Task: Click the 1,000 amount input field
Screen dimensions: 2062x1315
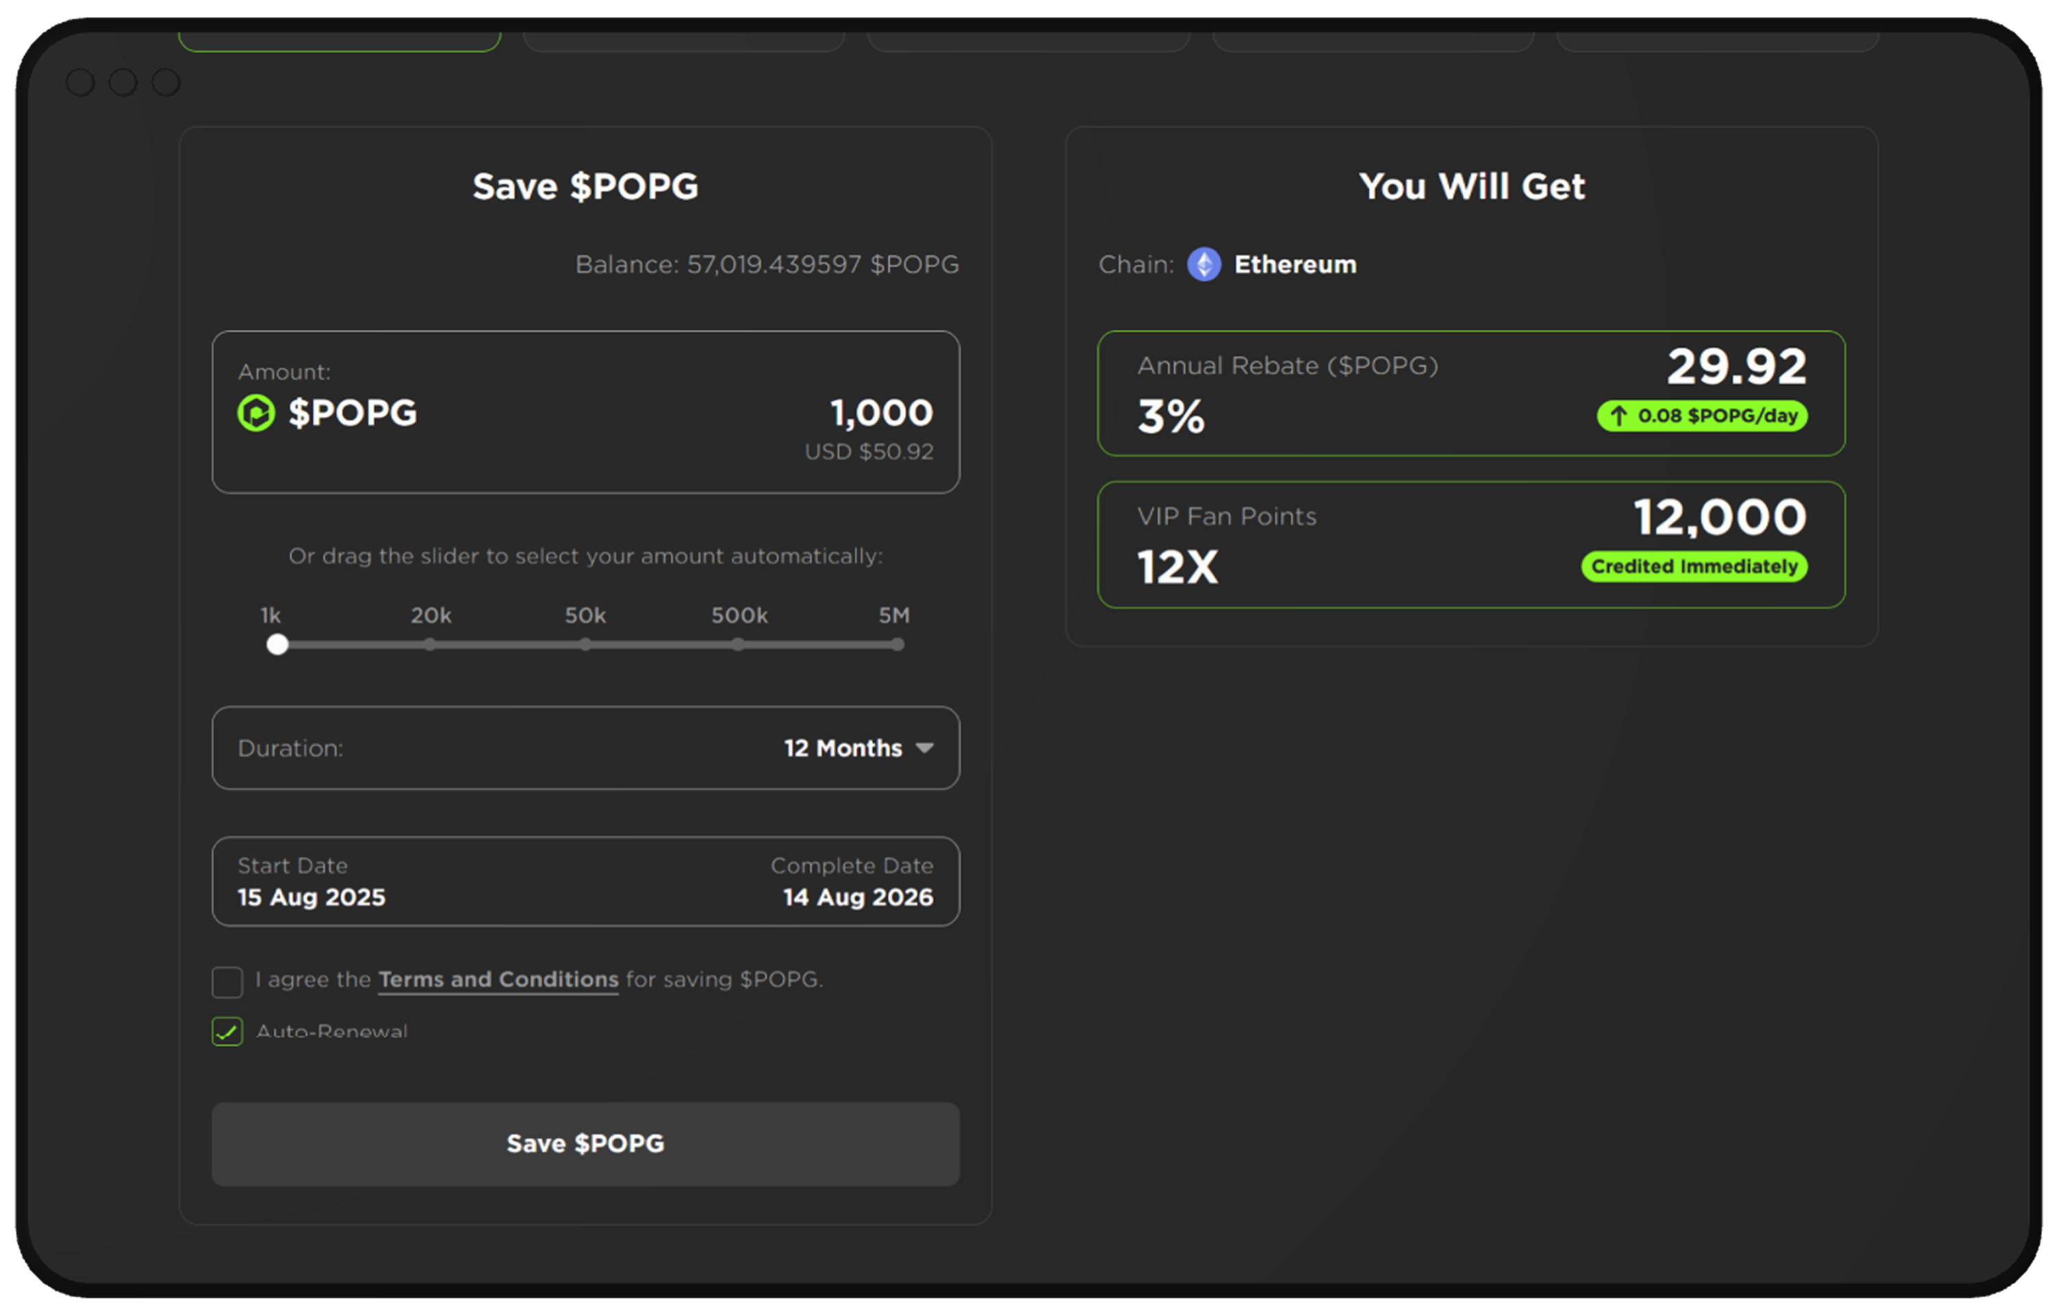Action: point(880,413)
